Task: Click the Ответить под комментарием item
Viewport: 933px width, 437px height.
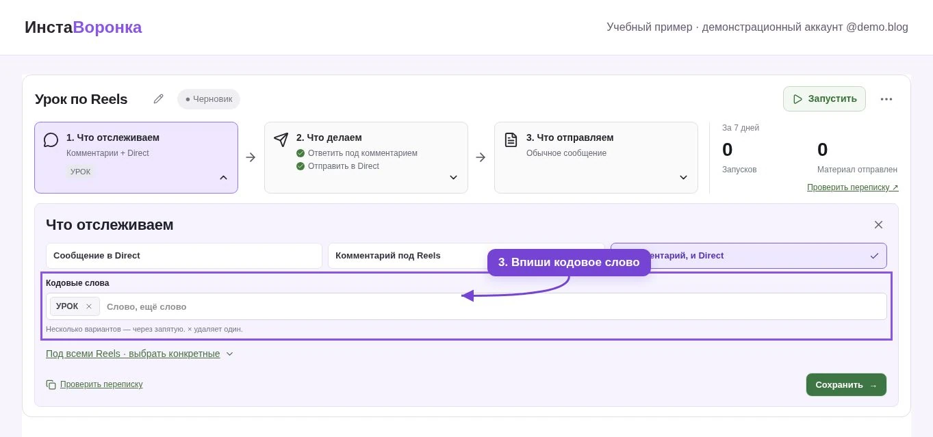Action: [357, 153]
